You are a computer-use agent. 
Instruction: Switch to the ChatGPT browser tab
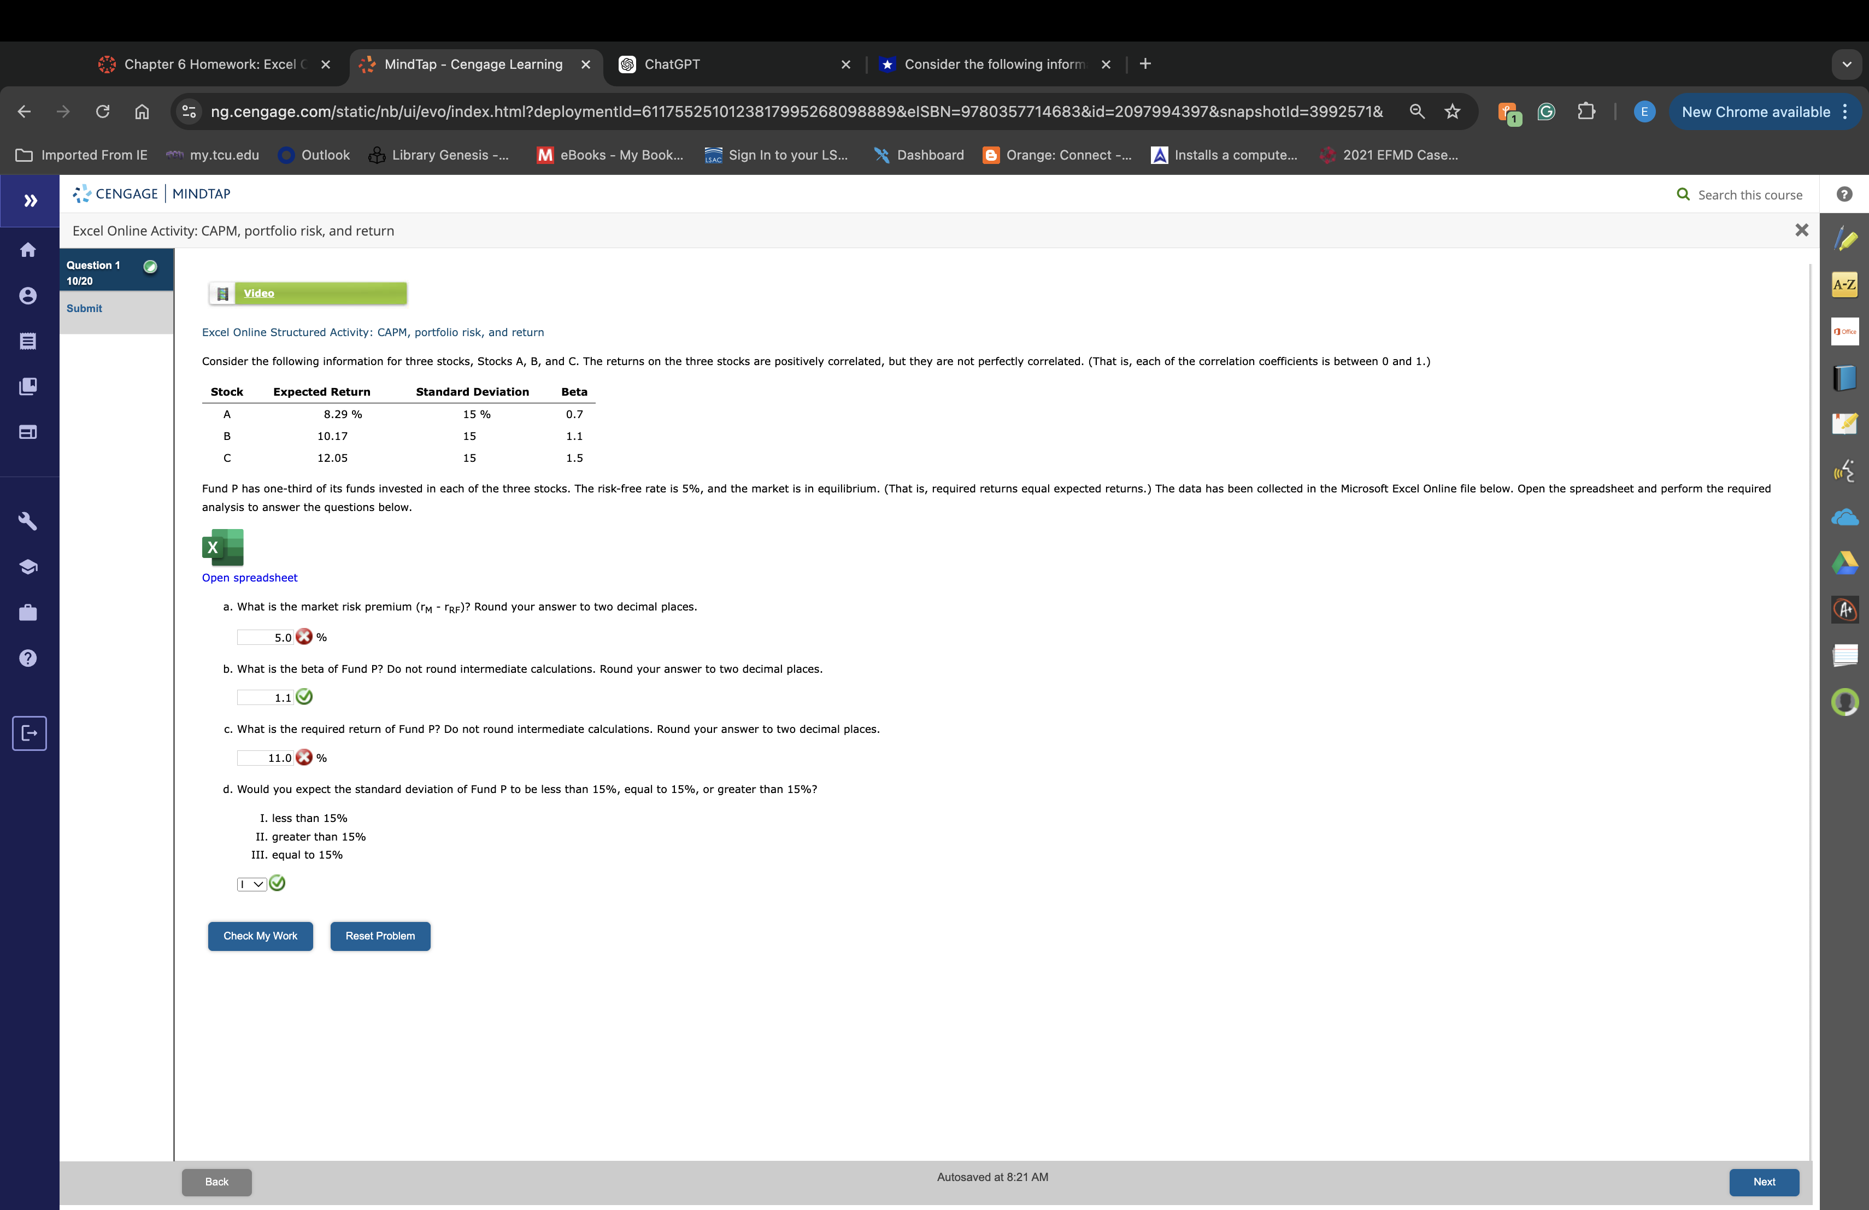coord(672,64)
